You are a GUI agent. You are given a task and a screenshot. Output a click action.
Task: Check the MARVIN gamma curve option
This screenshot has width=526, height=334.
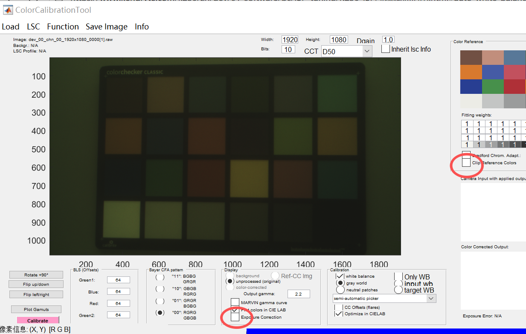coord(235,302)
